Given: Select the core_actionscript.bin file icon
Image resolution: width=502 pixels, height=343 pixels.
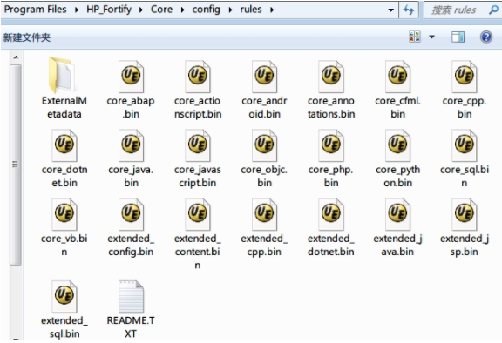Looking at the screenshot, I should pos(198,77).
